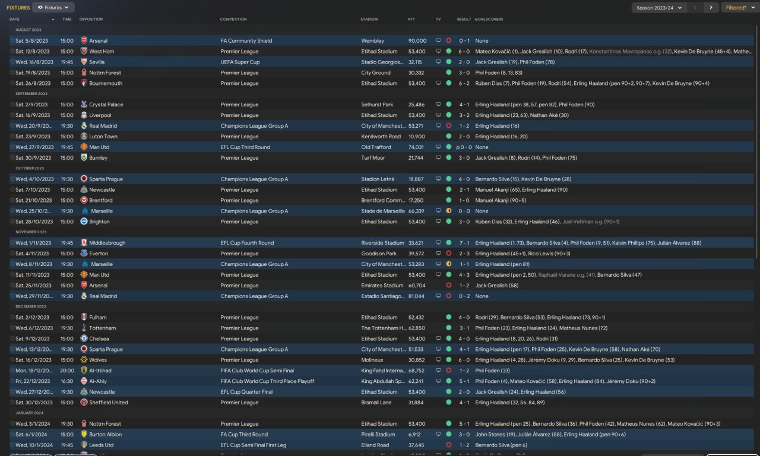Sort by the Time column header
760x456 pixels.
coord(66,19)
